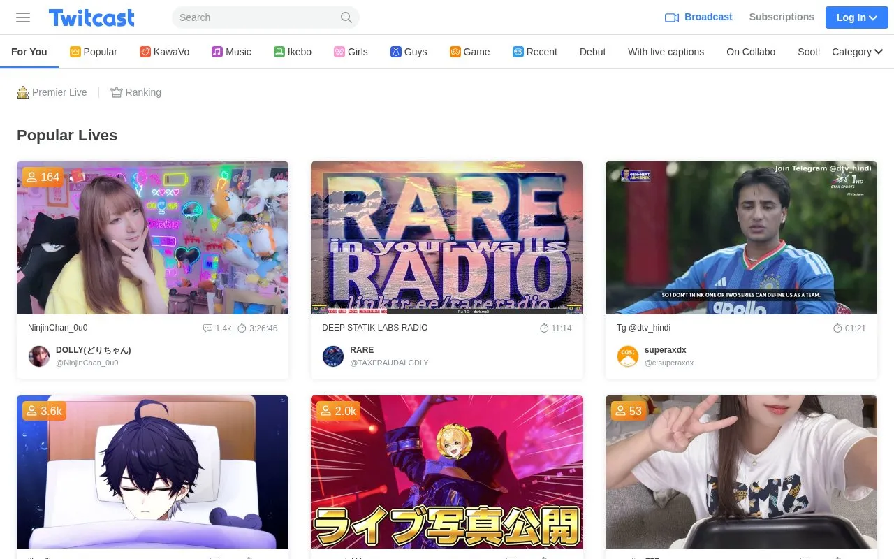Image resolution: width=894 pixels, height=559 pixels.
Task: Open the DOLLY(どりちゃん) user link
Action: 94,350
